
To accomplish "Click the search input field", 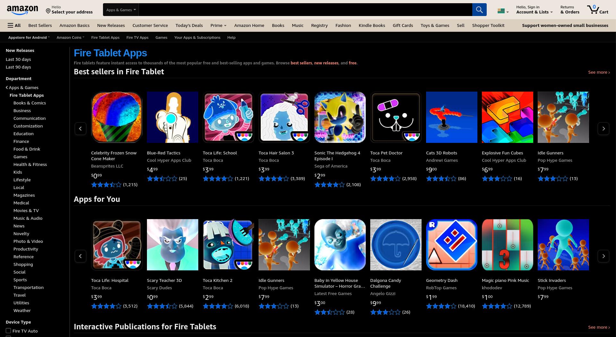I will point(305,10).
